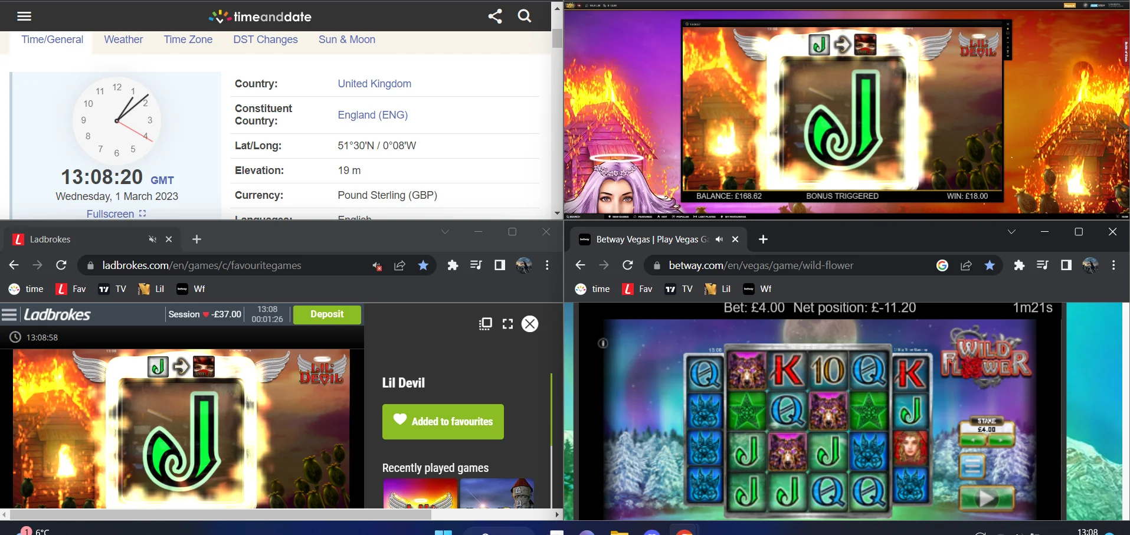Open a new tab in Ladbrokes window
Image resolution: width=1130 pixels, height=535 pixels.
pyautogui.click(x=197, y=239)
